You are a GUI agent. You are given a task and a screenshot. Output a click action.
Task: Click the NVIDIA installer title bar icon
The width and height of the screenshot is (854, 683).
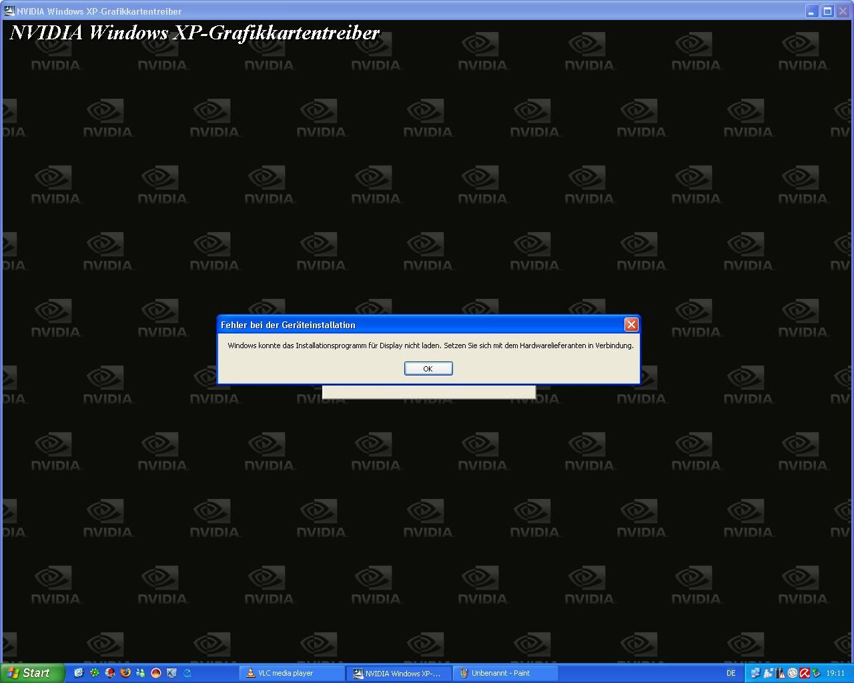[x=9, y=11]
